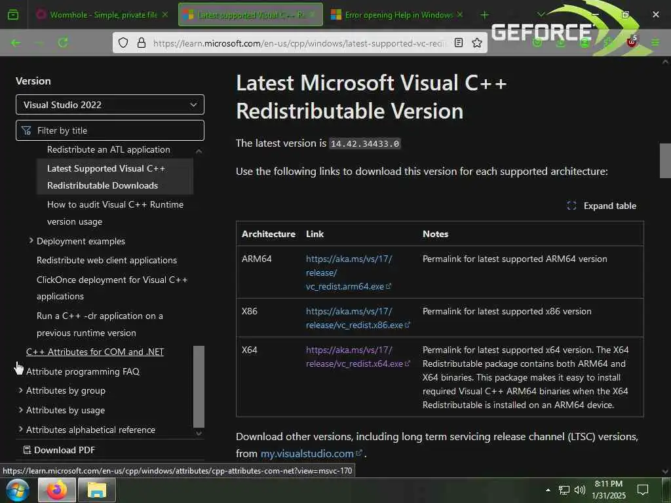The width and height of the screenshot is (671, 503).
Task: Open How to audit Visual C++ Runtime article
Action: (x=115, y=213)
